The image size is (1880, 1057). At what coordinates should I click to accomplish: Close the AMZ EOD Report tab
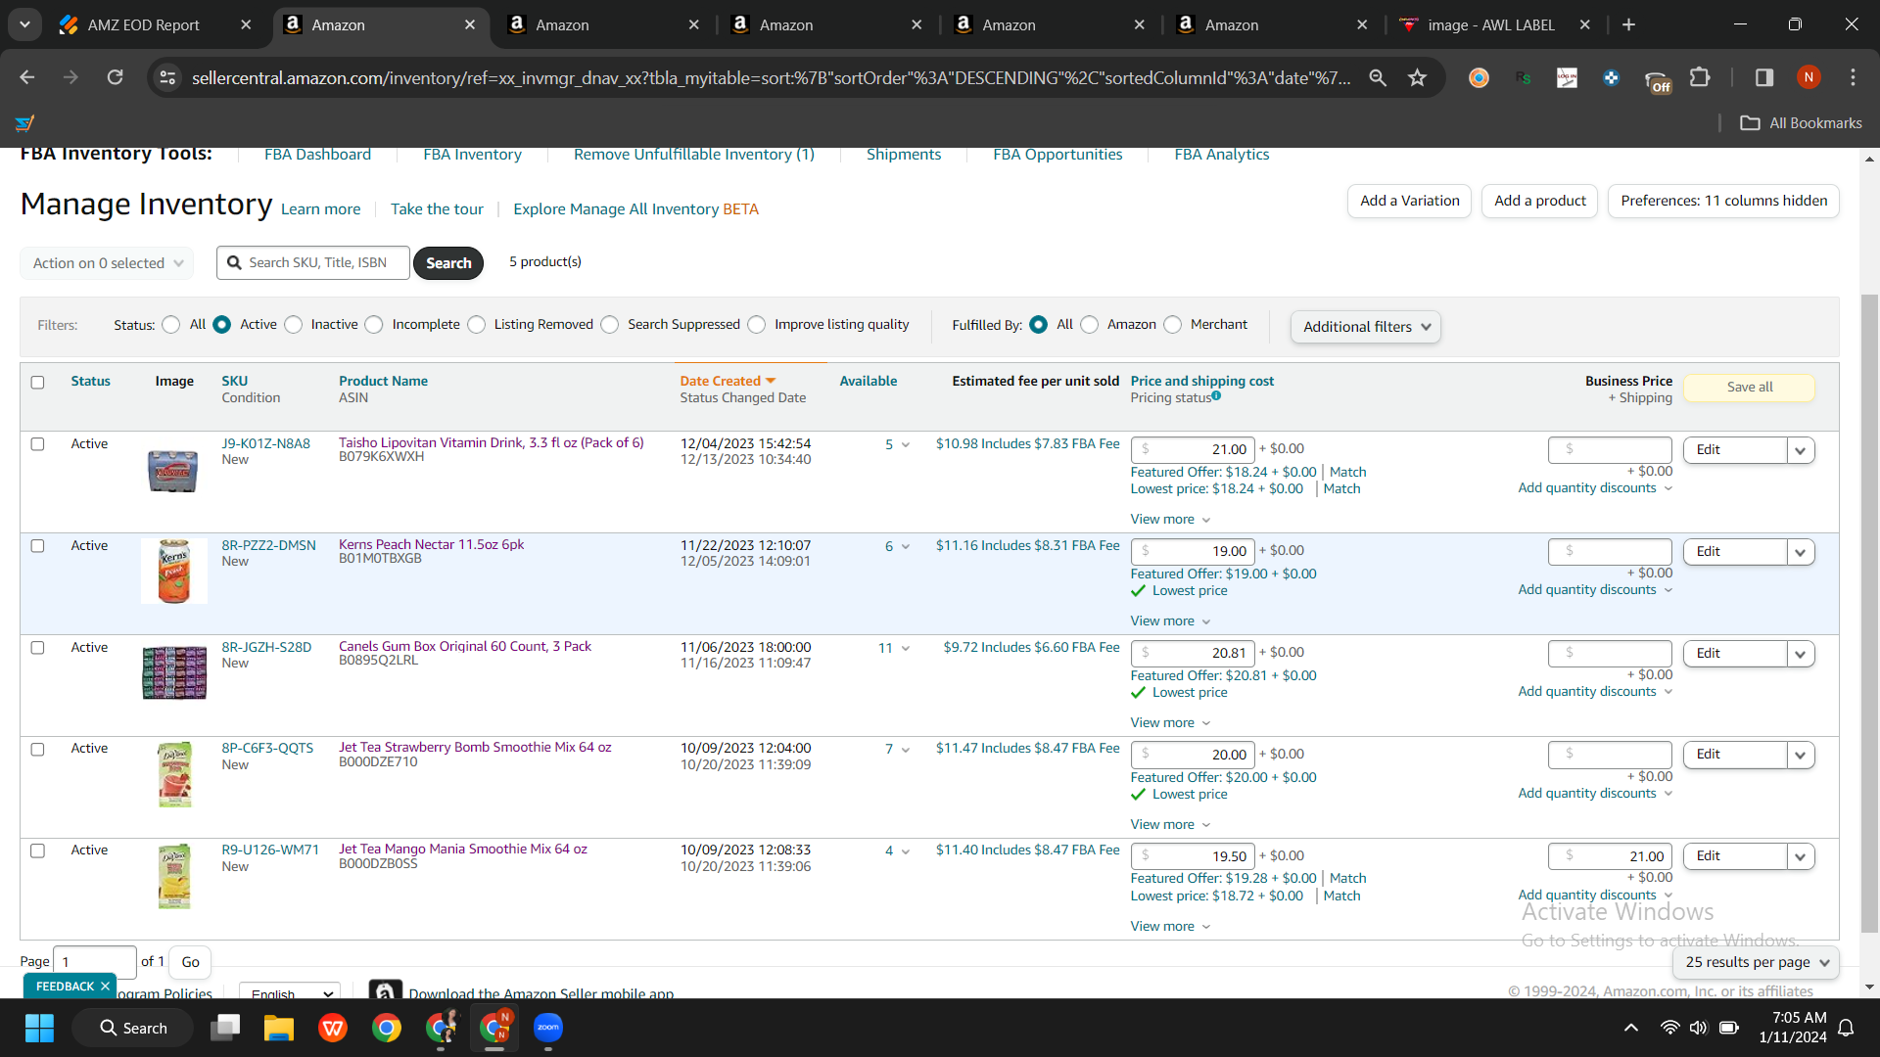(x=246, y=24)
